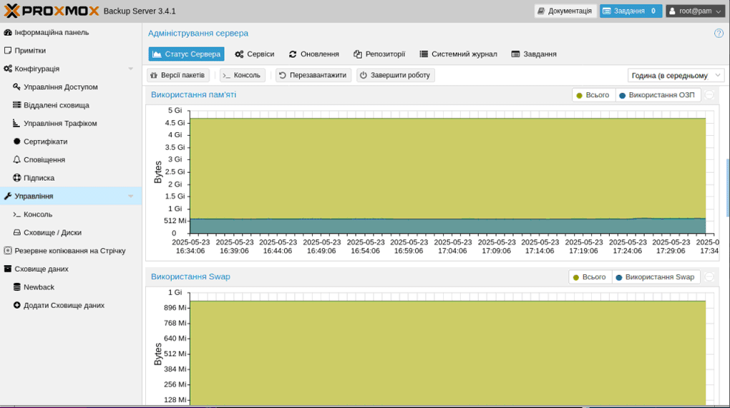Collapse the Конфігурація section arrow
730x408 pixels.
pyautogui.click(x=130, y=69)
